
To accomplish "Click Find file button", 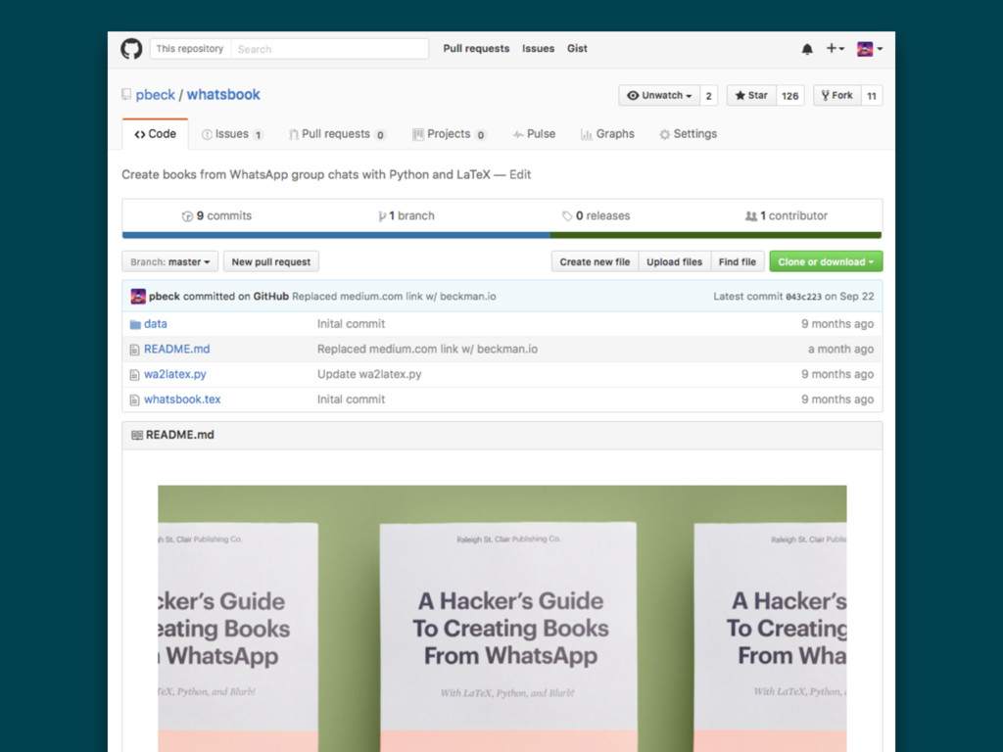I will tap(737, 261).
